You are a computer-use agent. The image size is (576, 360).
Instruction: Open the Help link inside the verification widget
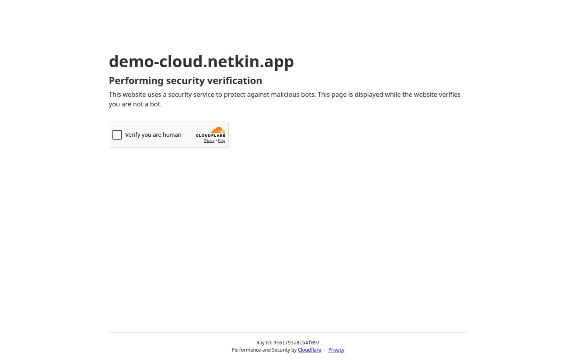222,141
